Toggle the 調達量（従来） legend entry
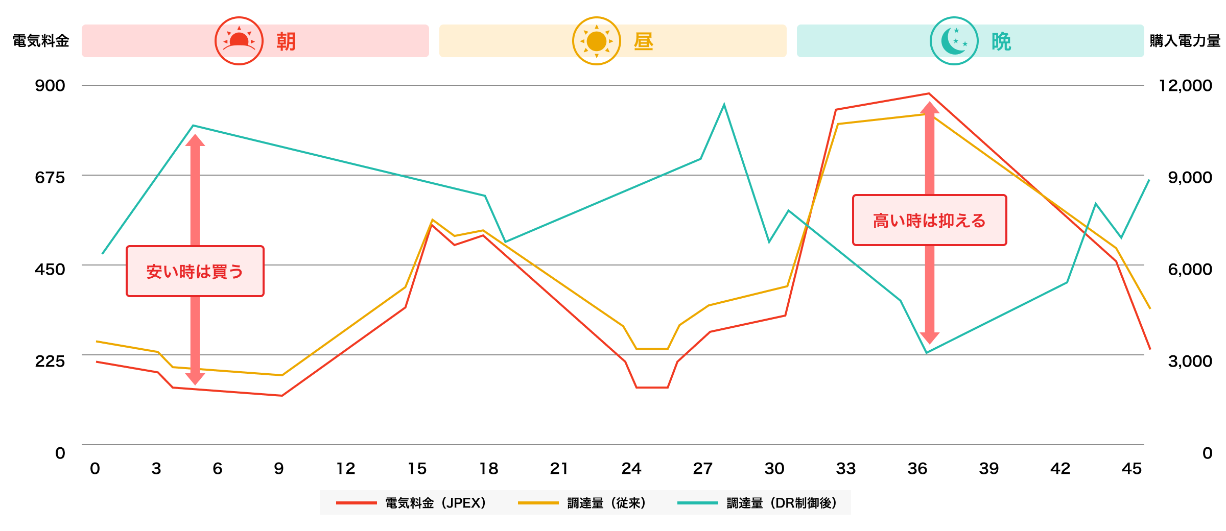This screenshot has height=531, width=1226. (x=606, y=503)
